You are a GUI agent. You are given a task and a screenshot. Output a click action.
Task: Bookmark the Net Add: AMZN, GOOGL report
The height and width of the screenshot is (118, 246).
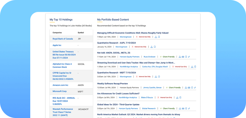tap(186, 57)
